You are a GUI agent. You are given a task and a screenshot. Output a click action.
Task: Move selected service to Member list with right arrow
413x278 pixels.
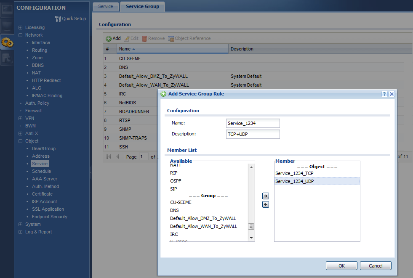pos(266,196)
